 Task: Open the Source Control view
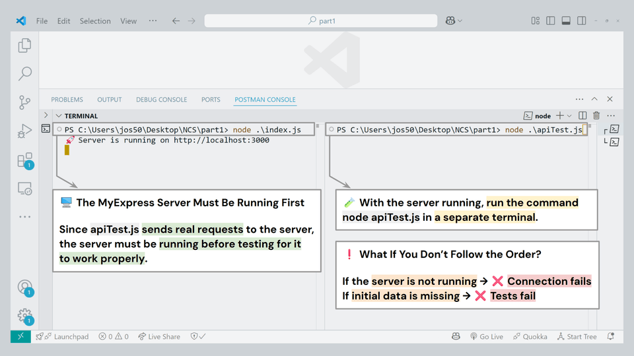(24, 102)
